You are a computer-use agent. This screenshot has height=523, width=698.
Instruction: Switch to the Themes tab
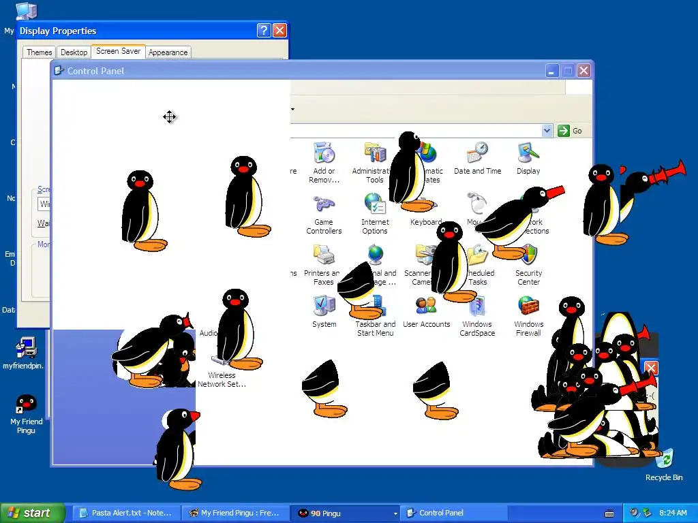[x=39, y=52]
